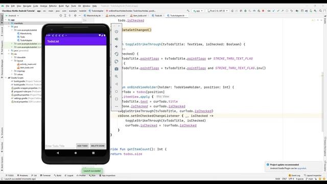Click the emulator sidebar back triangle
Image resolution: width=327 pixels, height=184 pixels.
pyautogui.click(x=116, y=84)
